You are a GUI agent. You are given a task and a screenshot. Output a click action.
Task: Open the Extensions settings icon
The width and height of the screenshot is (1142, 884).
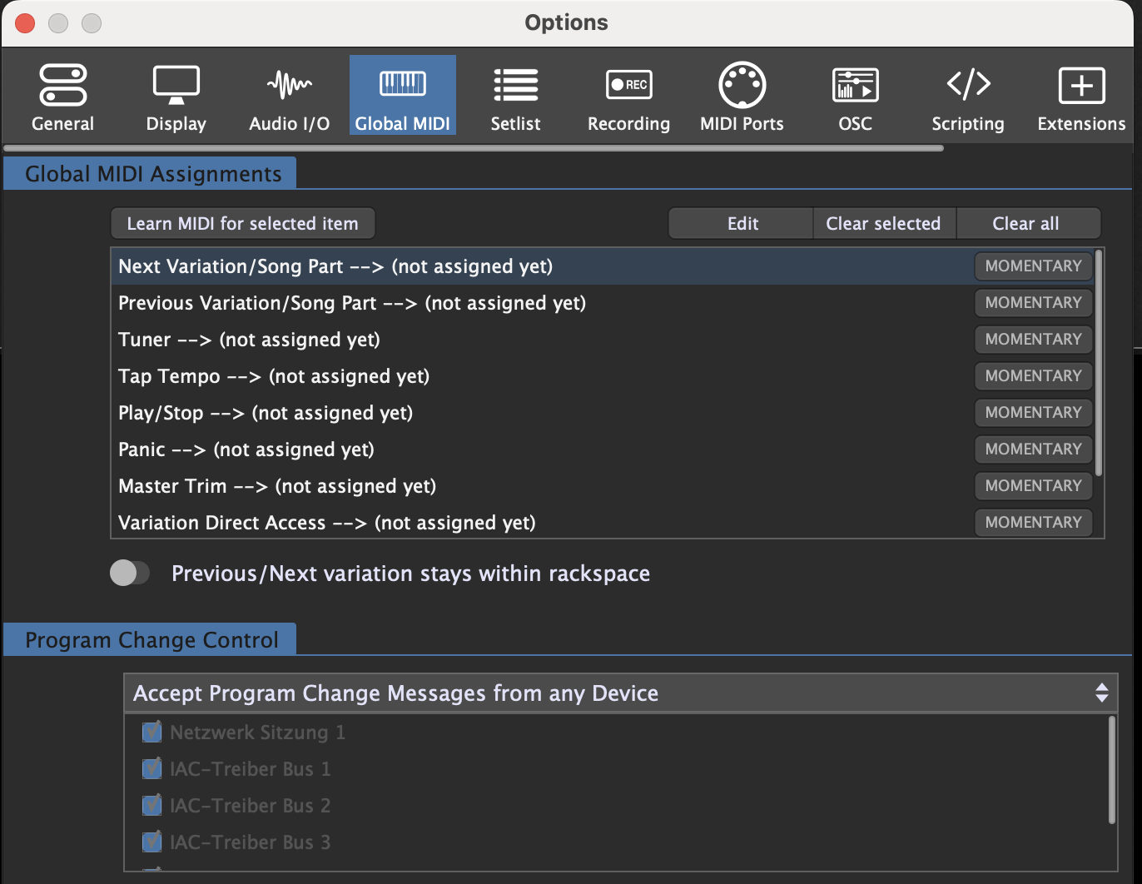(x=1081, y=87)
